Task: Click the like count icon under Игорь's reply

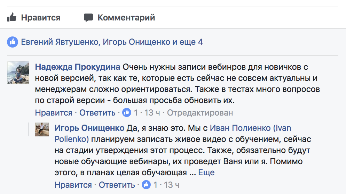Action: [146, 185]
